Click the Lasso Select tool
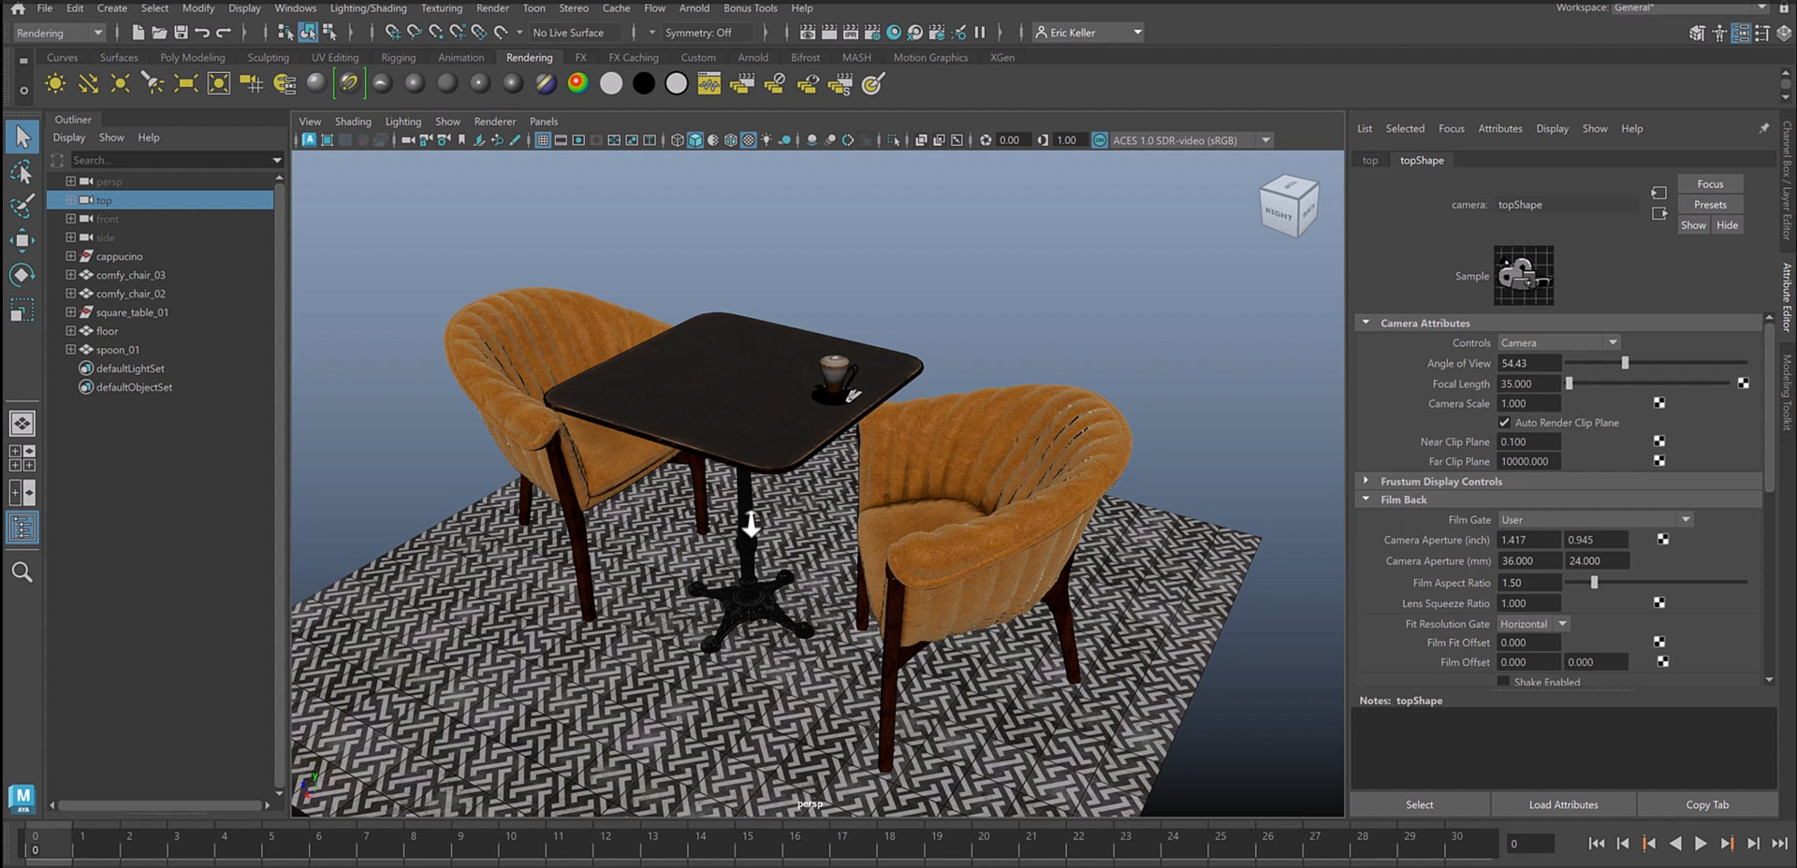Viewport: 1797px width, 868px height. (22, 172)
